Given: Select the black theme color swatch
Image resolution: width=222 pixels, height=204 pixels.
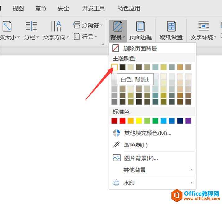Looking at the screenshot, I should [123, 67].
